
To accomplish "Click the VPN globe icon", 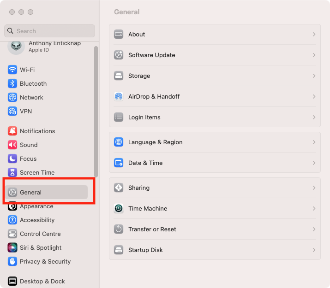I will click(12, 112).
